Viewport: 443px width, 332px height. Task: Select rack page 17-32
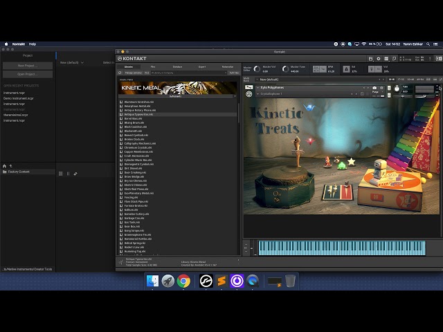[x=401, y=80]
